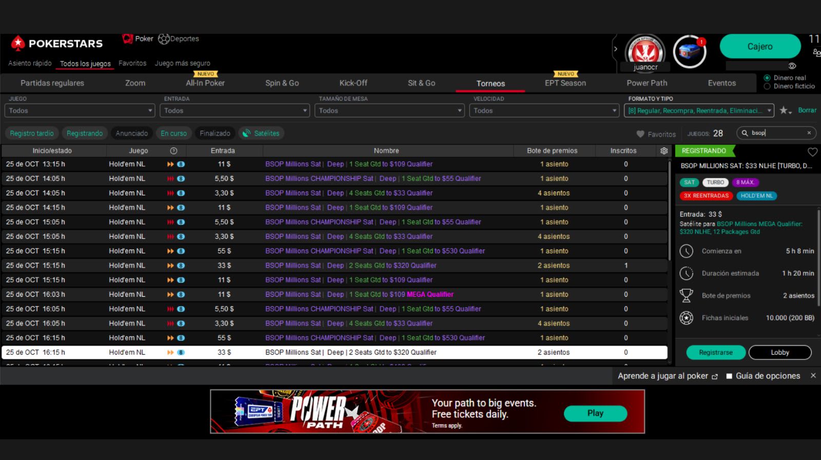Select the Dinero real radio button

[767, 78]
